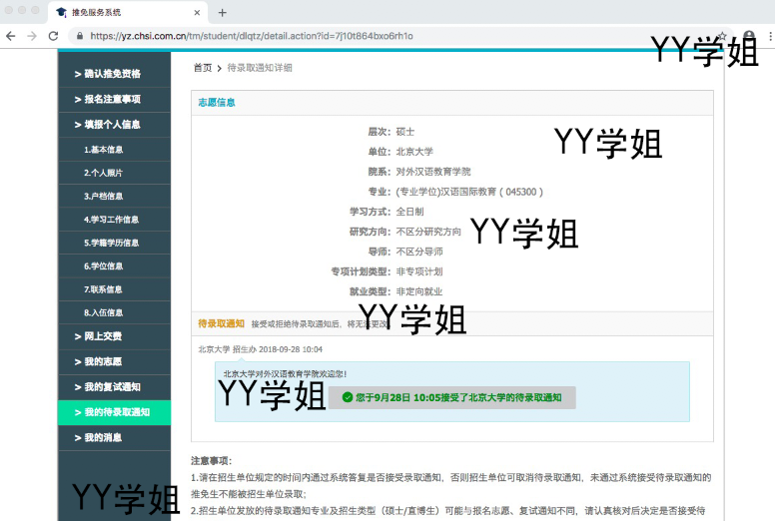Go to 5.学籍学历信息
This screenshot has height=521, width=775.
114,243
